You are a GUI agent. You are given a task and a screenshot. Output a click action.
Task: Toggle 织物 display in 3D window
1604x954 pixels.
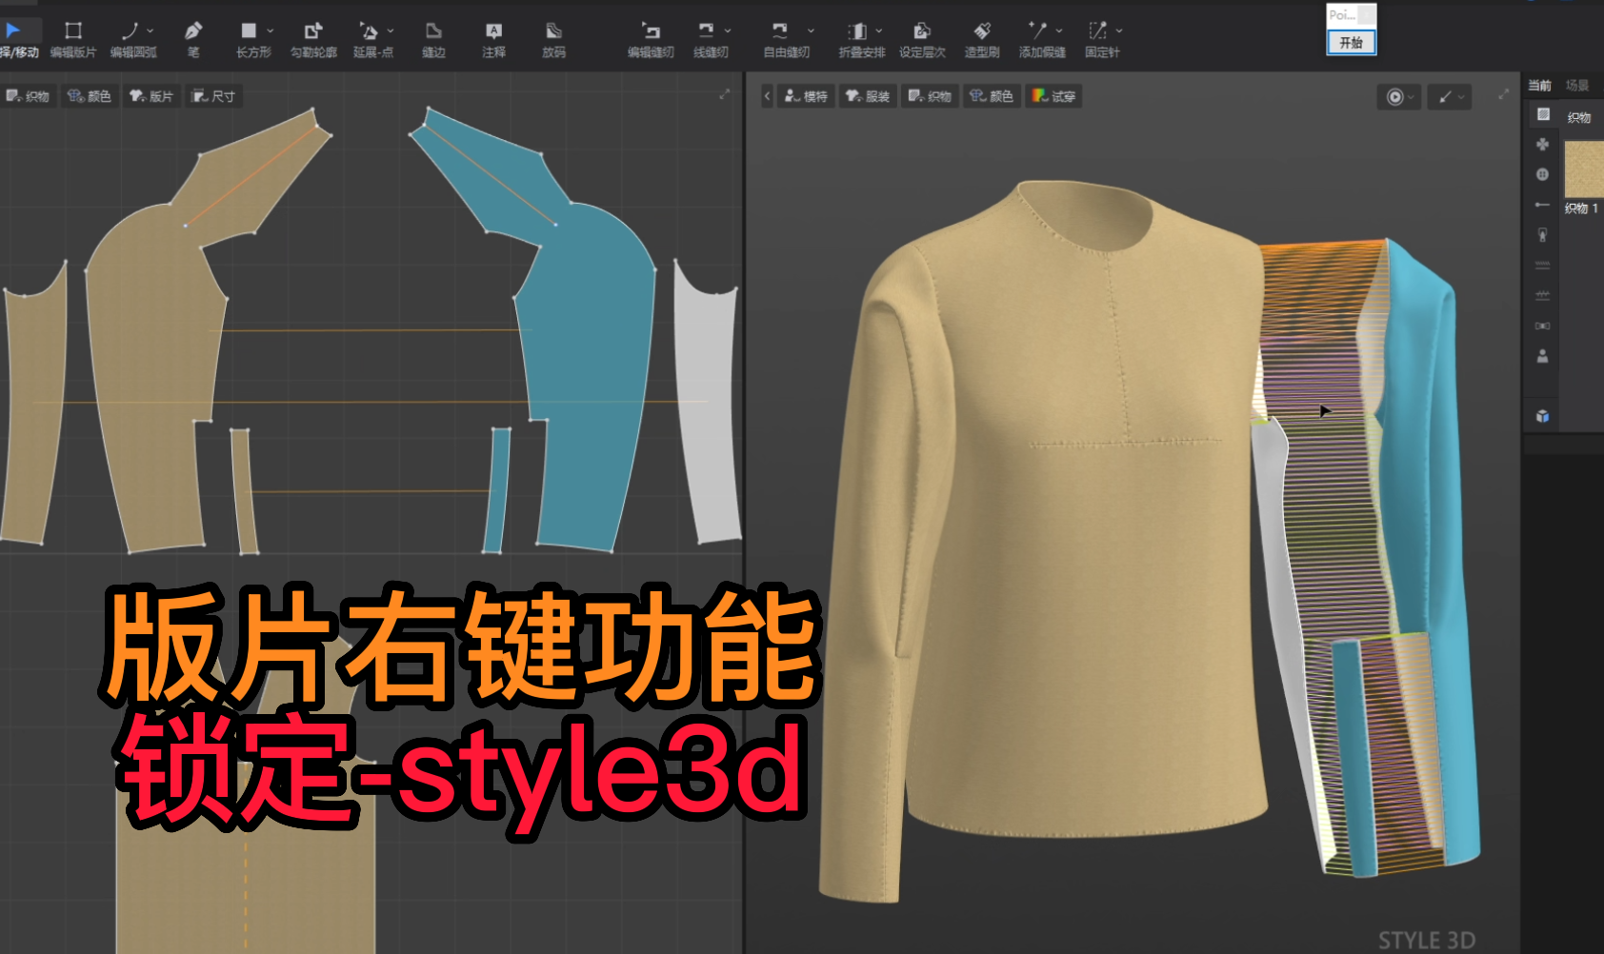pyautogui.click(x=930, y=96)
